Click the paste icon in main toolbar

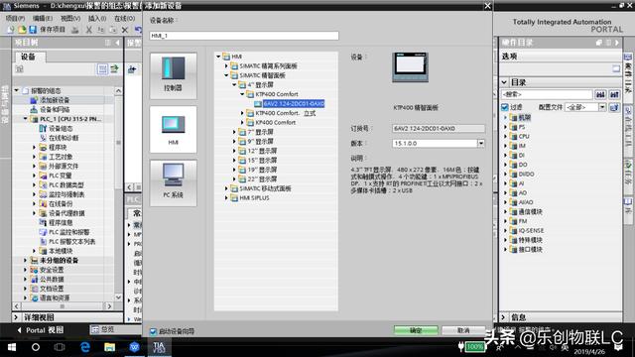(112, 30)
